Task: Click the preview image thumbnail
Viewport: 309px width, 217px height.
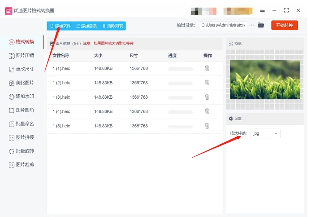Action: tap(265, 79)
